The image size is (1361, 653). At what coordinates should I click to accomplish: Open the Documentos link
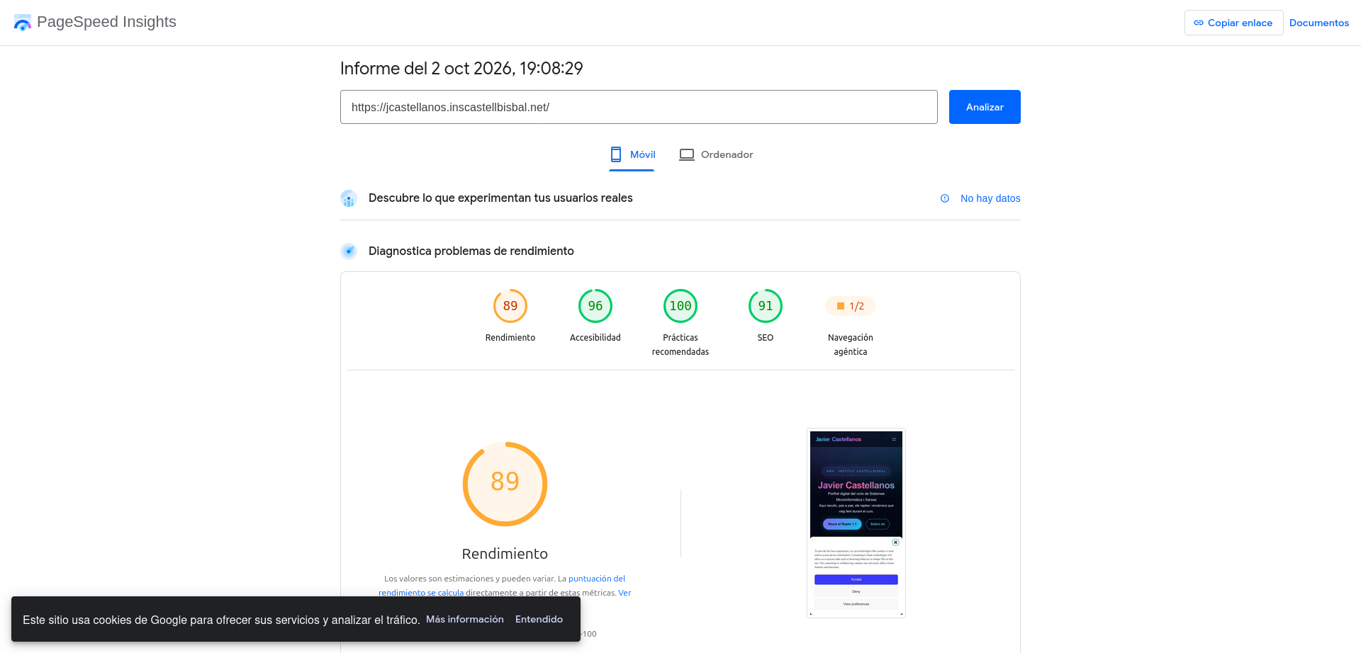[1319, 23]
